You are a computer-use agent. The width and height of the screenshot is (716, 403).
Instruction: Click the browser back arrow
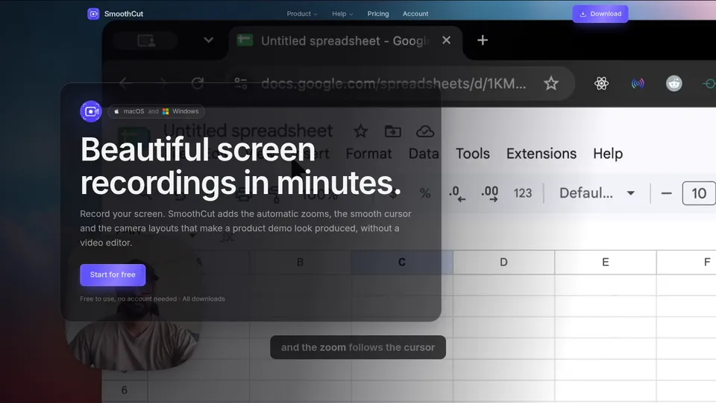coord(125,83)
